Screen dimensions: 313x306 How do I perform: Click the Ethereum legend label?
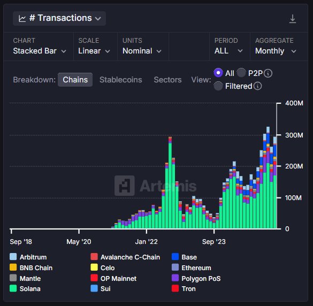pyautogui.click(x=196, y=267)
